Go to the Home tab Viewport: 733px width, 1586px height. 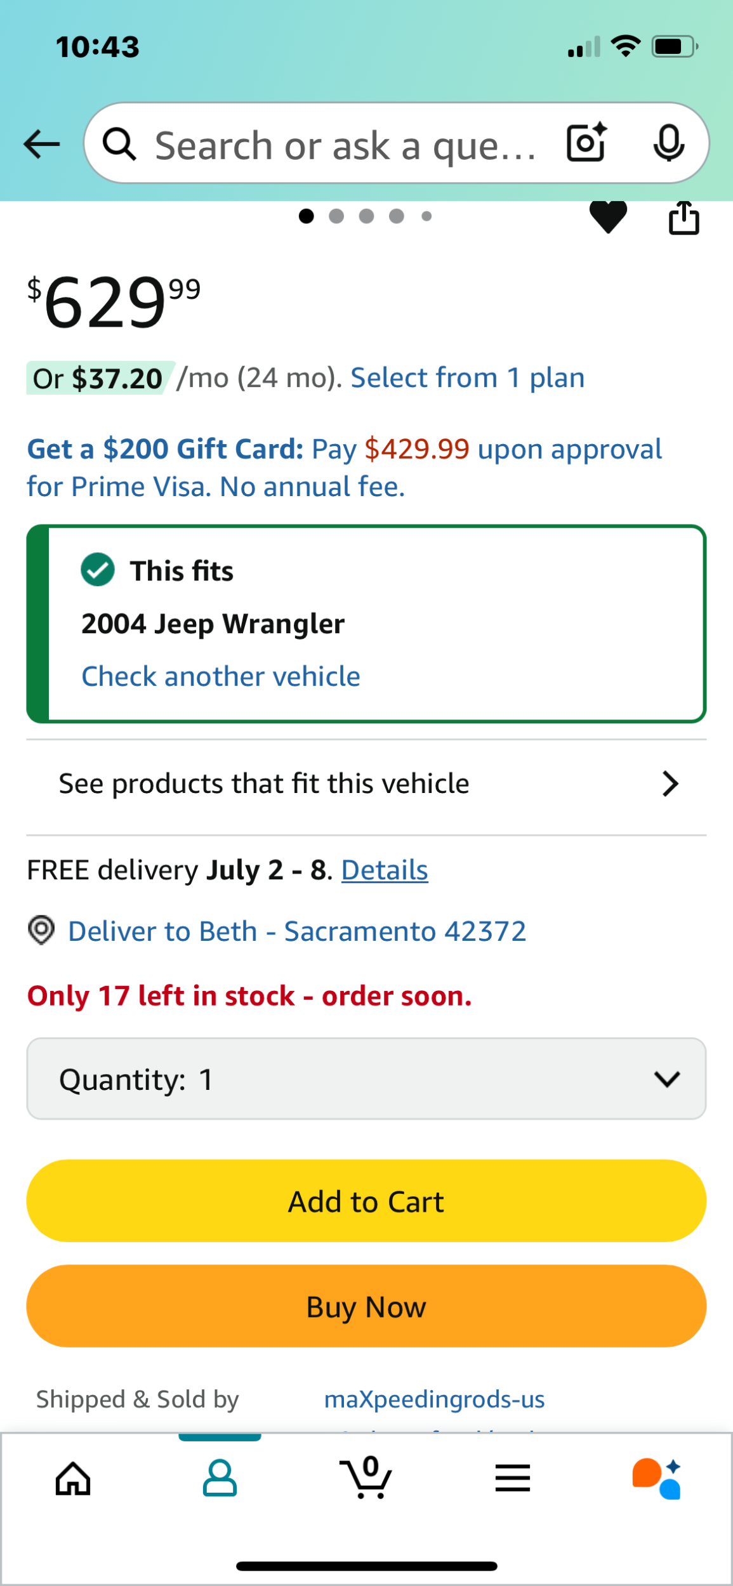coord(73,1478)
